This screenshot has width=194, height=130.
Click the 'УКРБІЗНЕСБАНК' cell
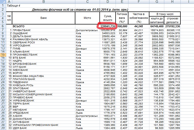point(44,101)
